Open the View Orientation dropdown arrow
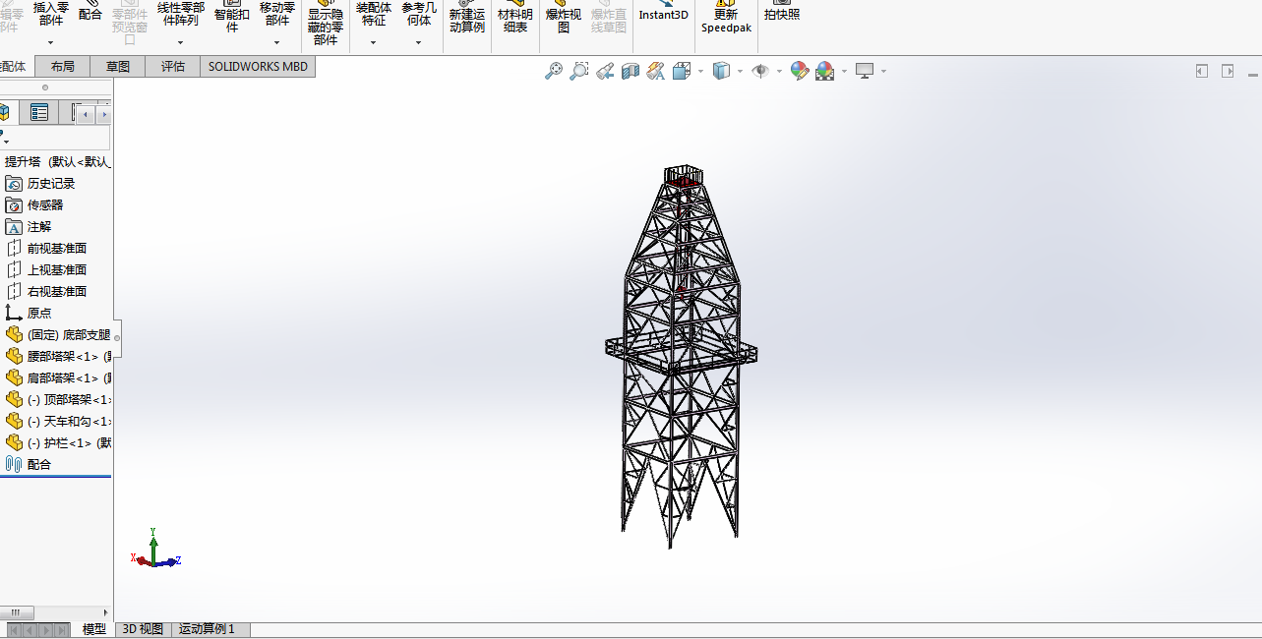Viewport: 1262px width, 639px height. click(700, 71)
